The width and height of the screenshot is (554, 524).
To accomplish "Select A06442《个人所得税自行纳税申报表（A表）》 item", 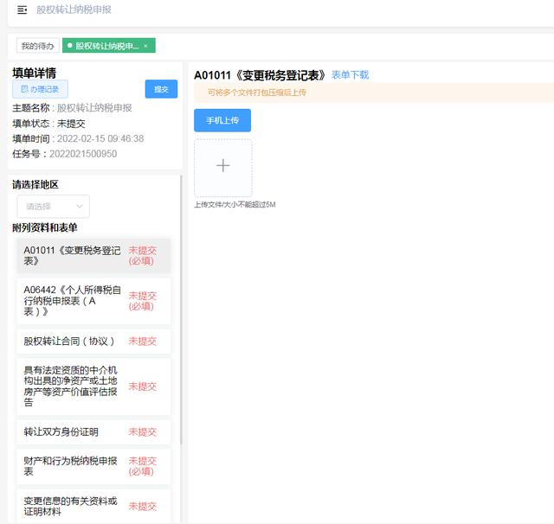I will (x=73, y=300).
